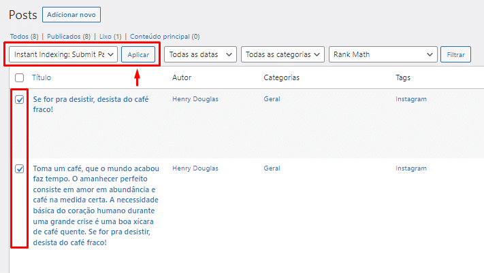Uncheck the first post's checkbox
This screenshot has height=273, width=484.
click(x=20, y=100)
